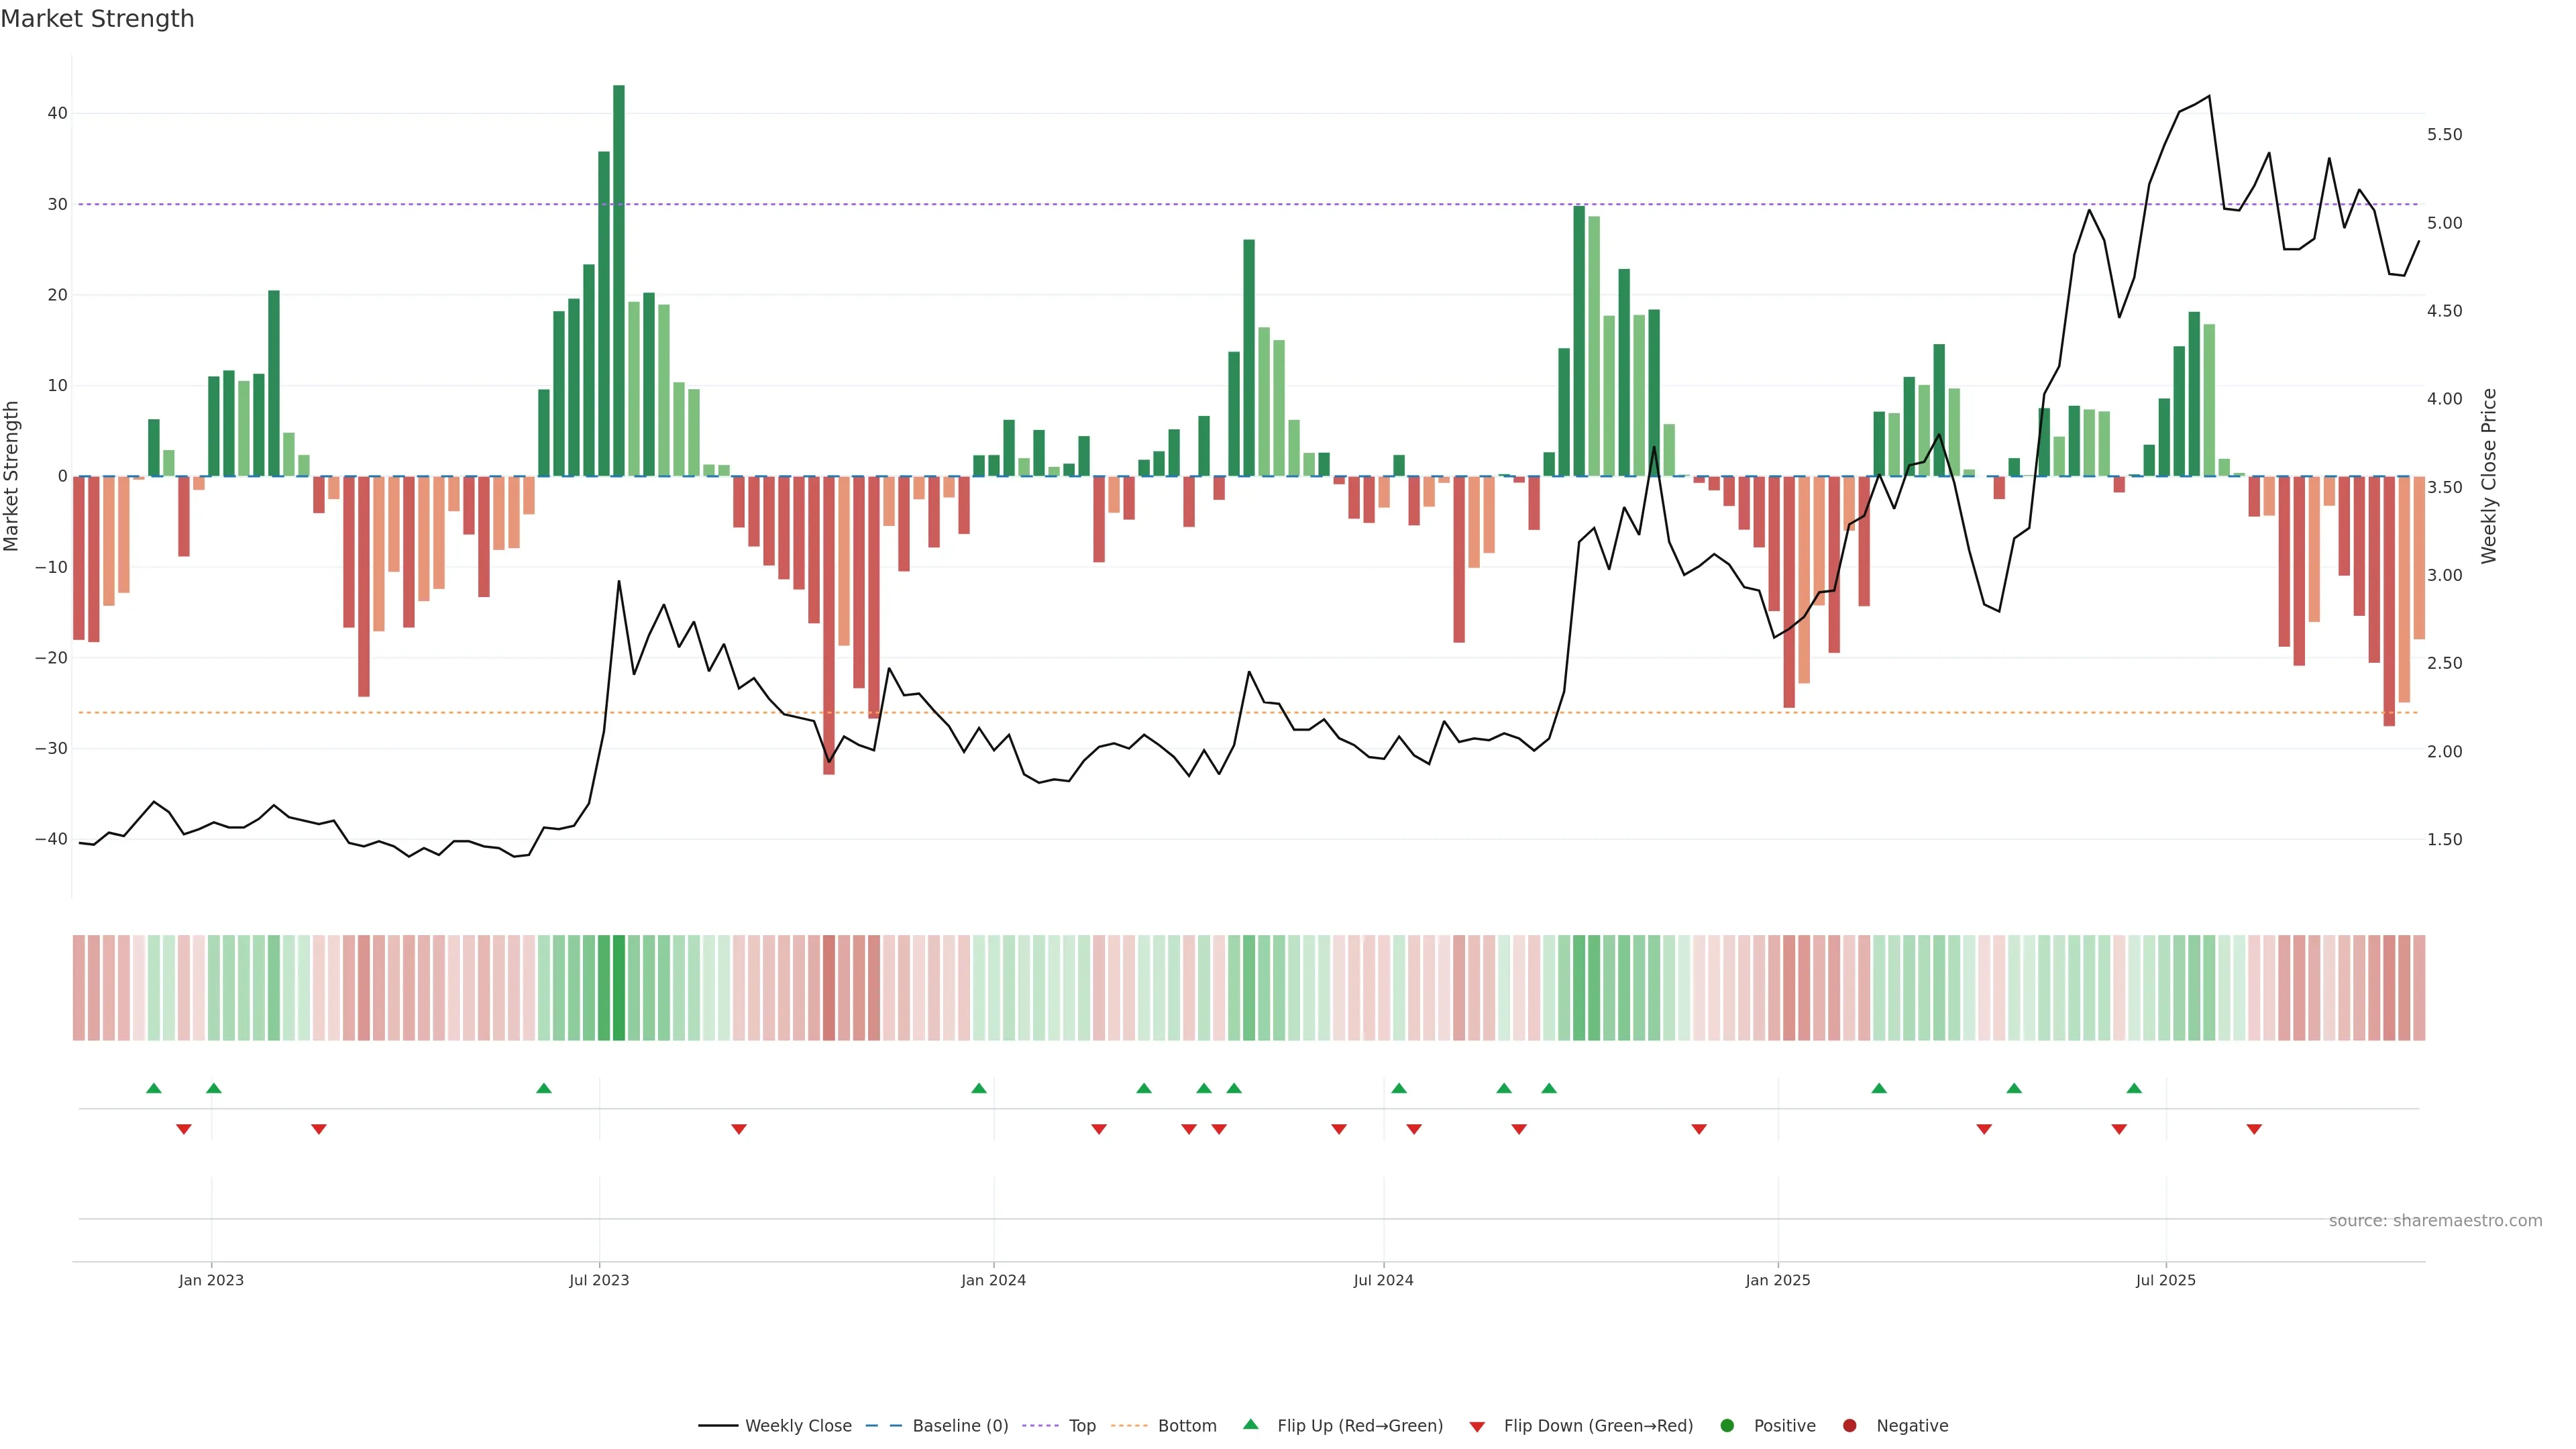The image size is (2576, 1449).
Task: Click the Flip Down red triangle legend icon
Action: click(x=1477, y=1427)
